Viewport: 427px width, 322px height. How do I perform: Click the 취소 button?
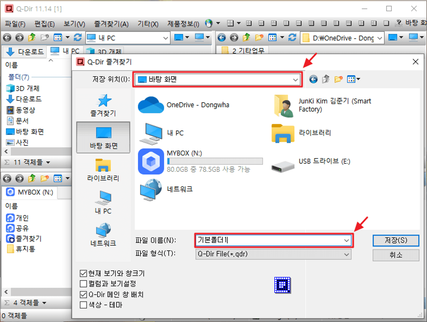[396, 255]
